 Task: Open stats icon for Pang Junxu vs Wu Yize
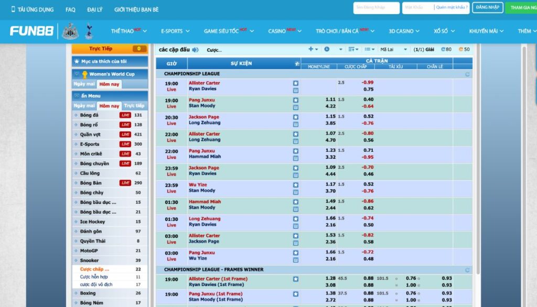point(296,260)
